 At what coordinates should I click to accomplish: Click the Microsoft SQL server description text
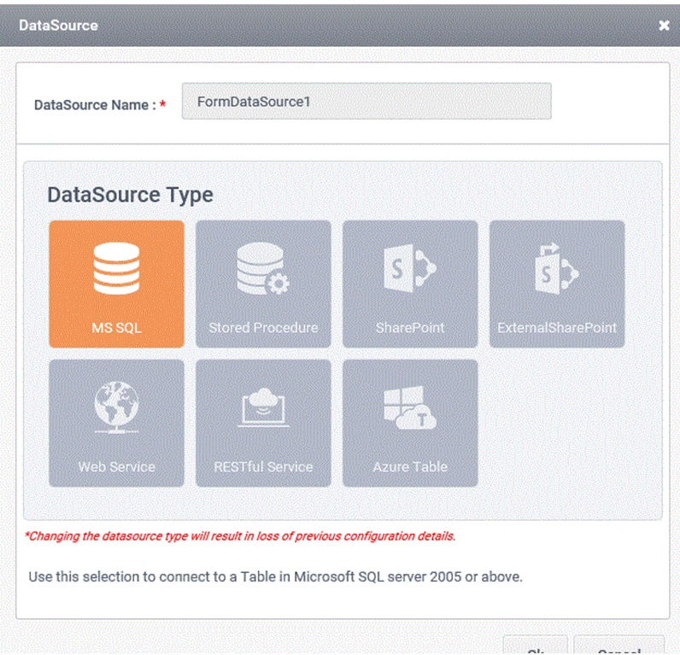(x=275, y=577)
